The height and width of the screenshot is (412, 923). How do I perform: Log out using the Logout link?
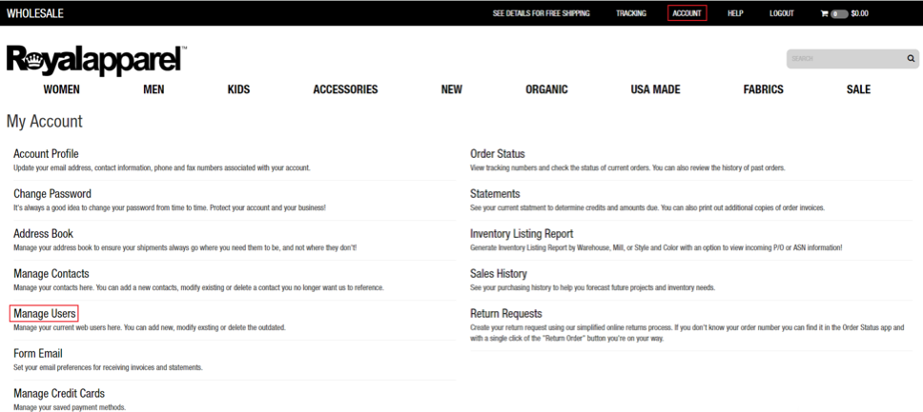(782, 13)
